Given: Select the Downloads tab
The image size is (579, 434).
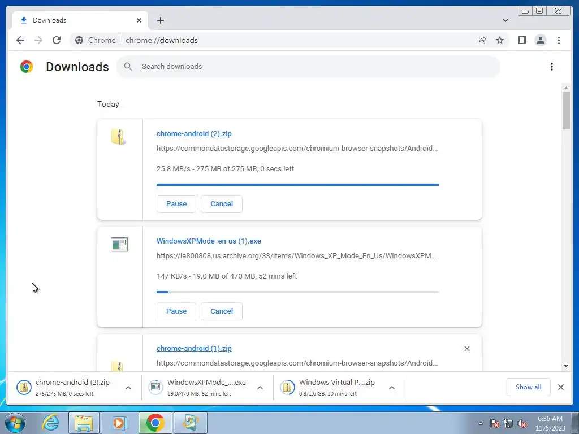Looking at the screenshot, I should pyautogui.click(x=80, y=20).
